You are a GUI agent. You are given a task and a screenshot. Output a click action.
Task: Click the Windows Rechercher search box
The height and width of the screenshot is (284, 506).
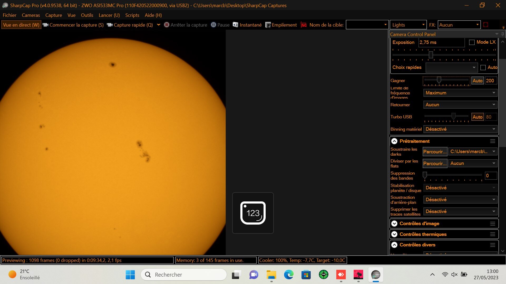tap(184, 275)
